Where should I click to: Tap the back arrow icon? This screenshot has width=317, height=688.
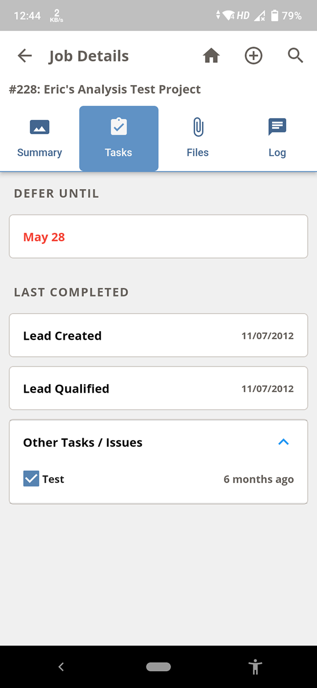pyautogui.click(x=24, y=56)
